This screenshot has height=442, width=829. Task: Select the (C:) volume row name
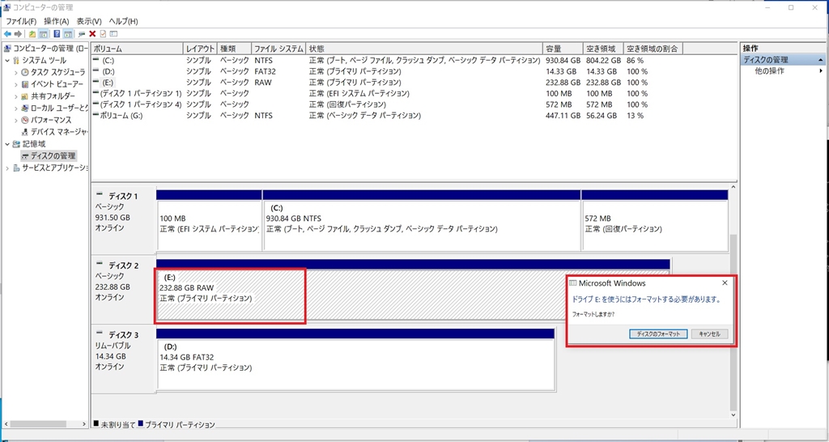click(108, 60)
